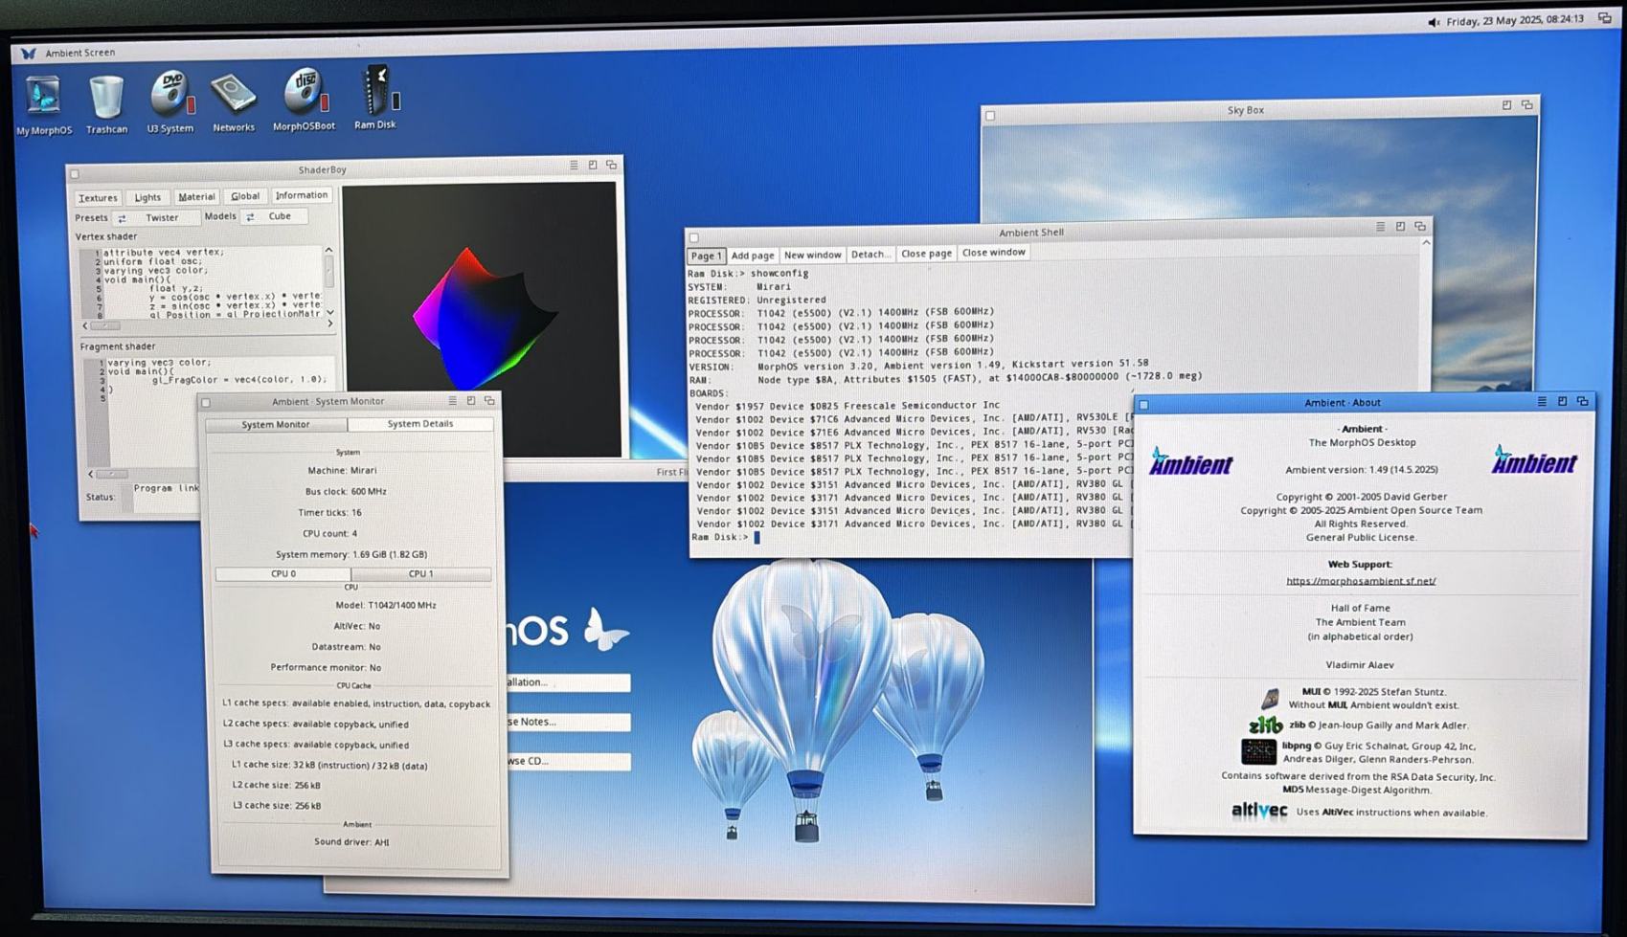Click the Ambient About window zoom gadget
The width and height of the screenshot is (1627, 937).
pos(1562,402)
